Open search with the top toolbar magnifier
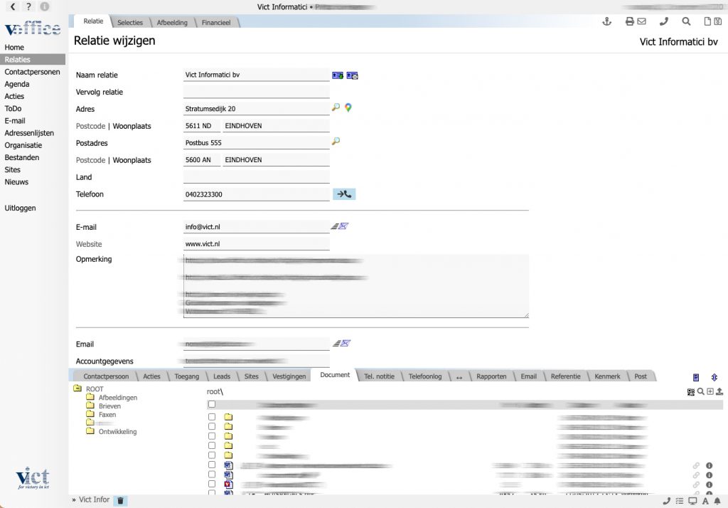Screen dimensions: 728x508 (686, 21)
